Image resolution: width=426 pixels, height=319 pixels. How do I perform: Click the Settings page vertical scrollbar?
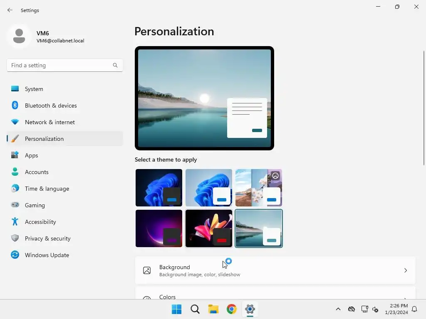coord(424,108)
